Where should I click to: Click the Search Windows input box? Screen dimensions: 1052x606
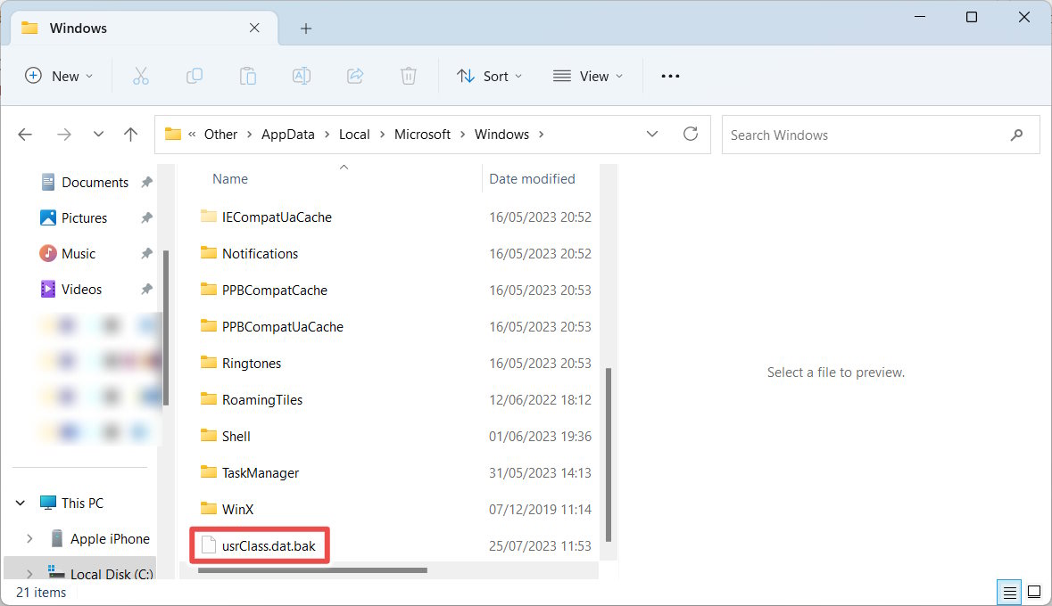[866, 135]
